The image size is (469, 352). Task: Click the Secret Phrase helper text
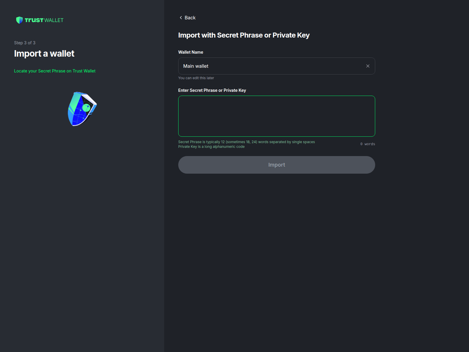tap(246, 142)
